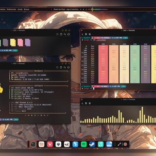Click the copy icon in fastfetch Konsole toolbar
The width and height of the screenshot is (156, 156).
point(57,67)
